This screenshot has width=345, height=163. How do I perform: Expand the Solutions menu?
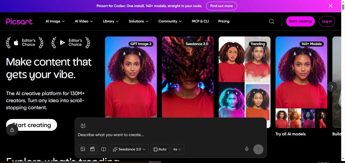[139, 21]
